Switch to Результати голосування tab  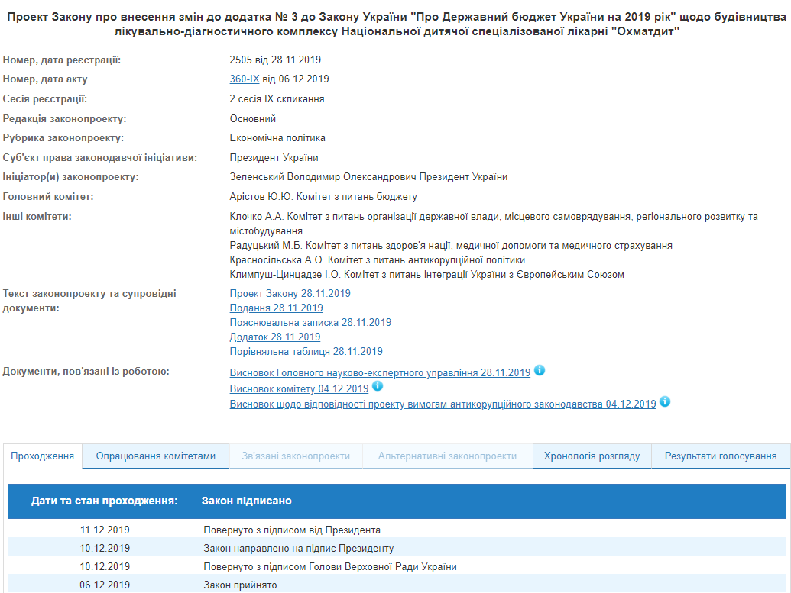pyautogui.click(x=721, y=456)
